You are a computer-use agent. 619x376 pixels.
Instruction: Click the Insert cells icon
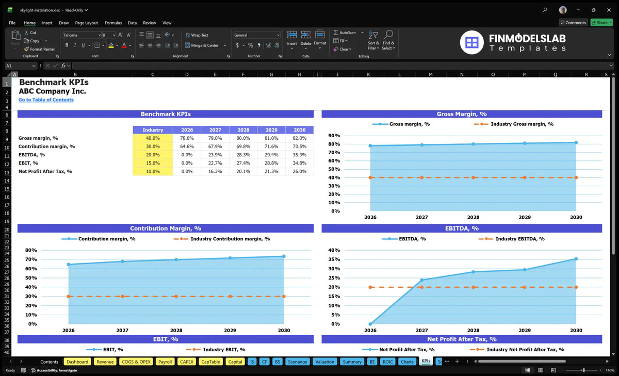292,35
